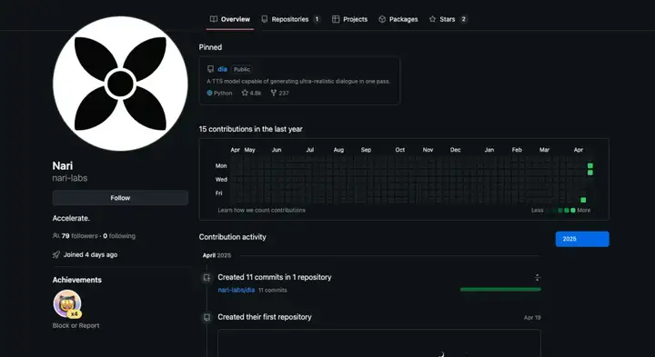Screen dimensions: 655x357
Task: Select the 2025 year filter button
Action: point(582,239)
